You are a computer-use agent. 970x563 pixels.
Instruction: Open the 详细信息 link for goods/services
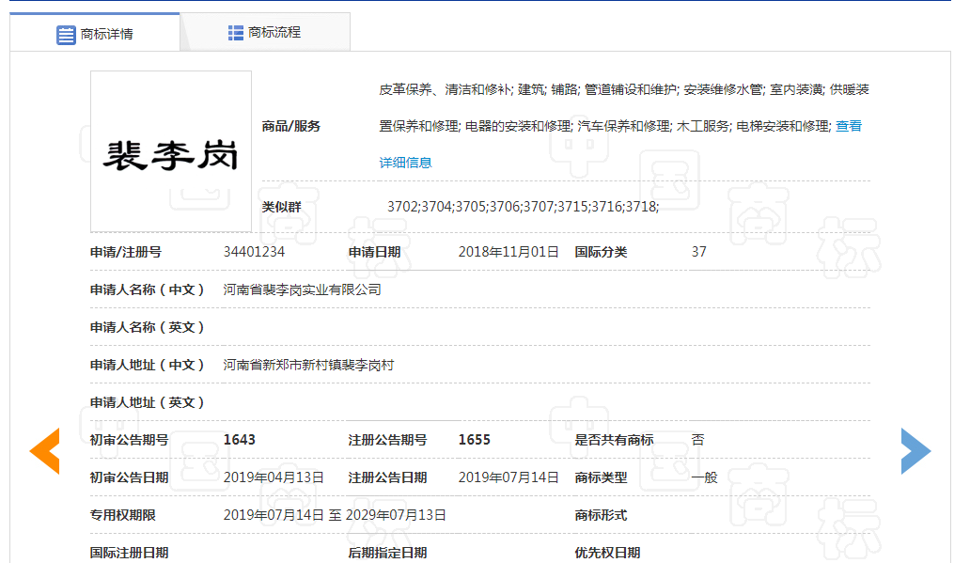405,163
